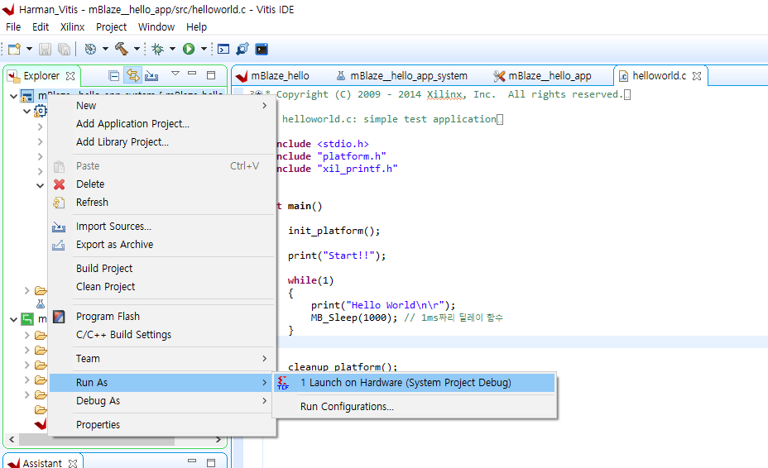Open the Build hammer dropdown arrow
Viewport: 768px width, 468px height.
pos(137,49)
